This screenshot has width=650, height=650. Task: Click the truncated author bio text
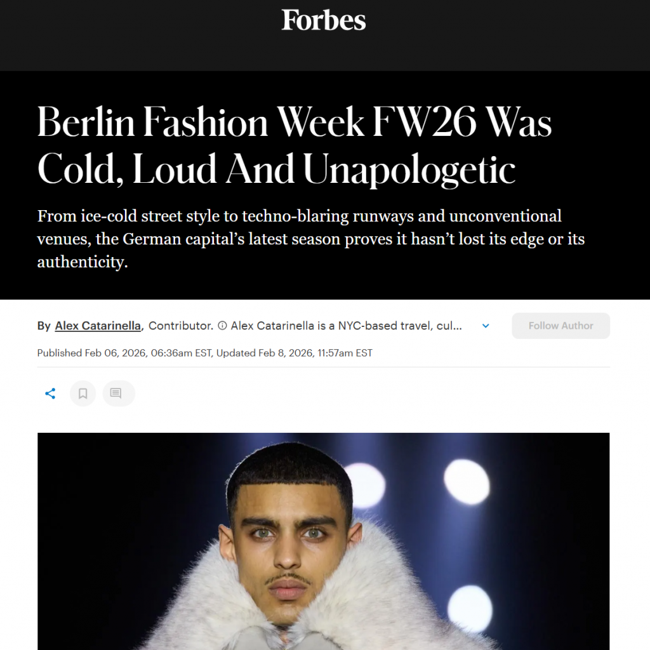coord(346,326)
